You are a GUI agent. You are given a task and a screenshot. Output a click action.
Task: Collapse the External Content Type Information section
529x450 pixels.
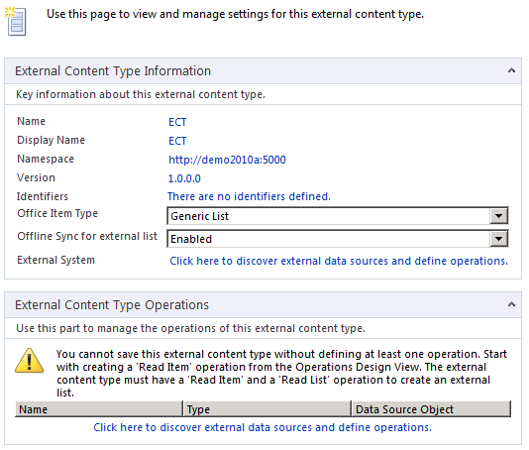coord(511,70)
